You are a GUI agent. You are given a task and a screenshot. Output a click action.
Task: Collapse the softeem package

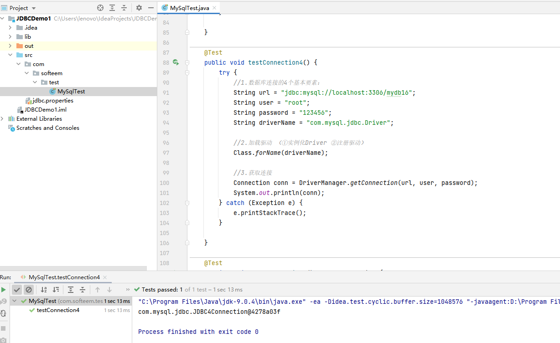[x=27, y=73]
